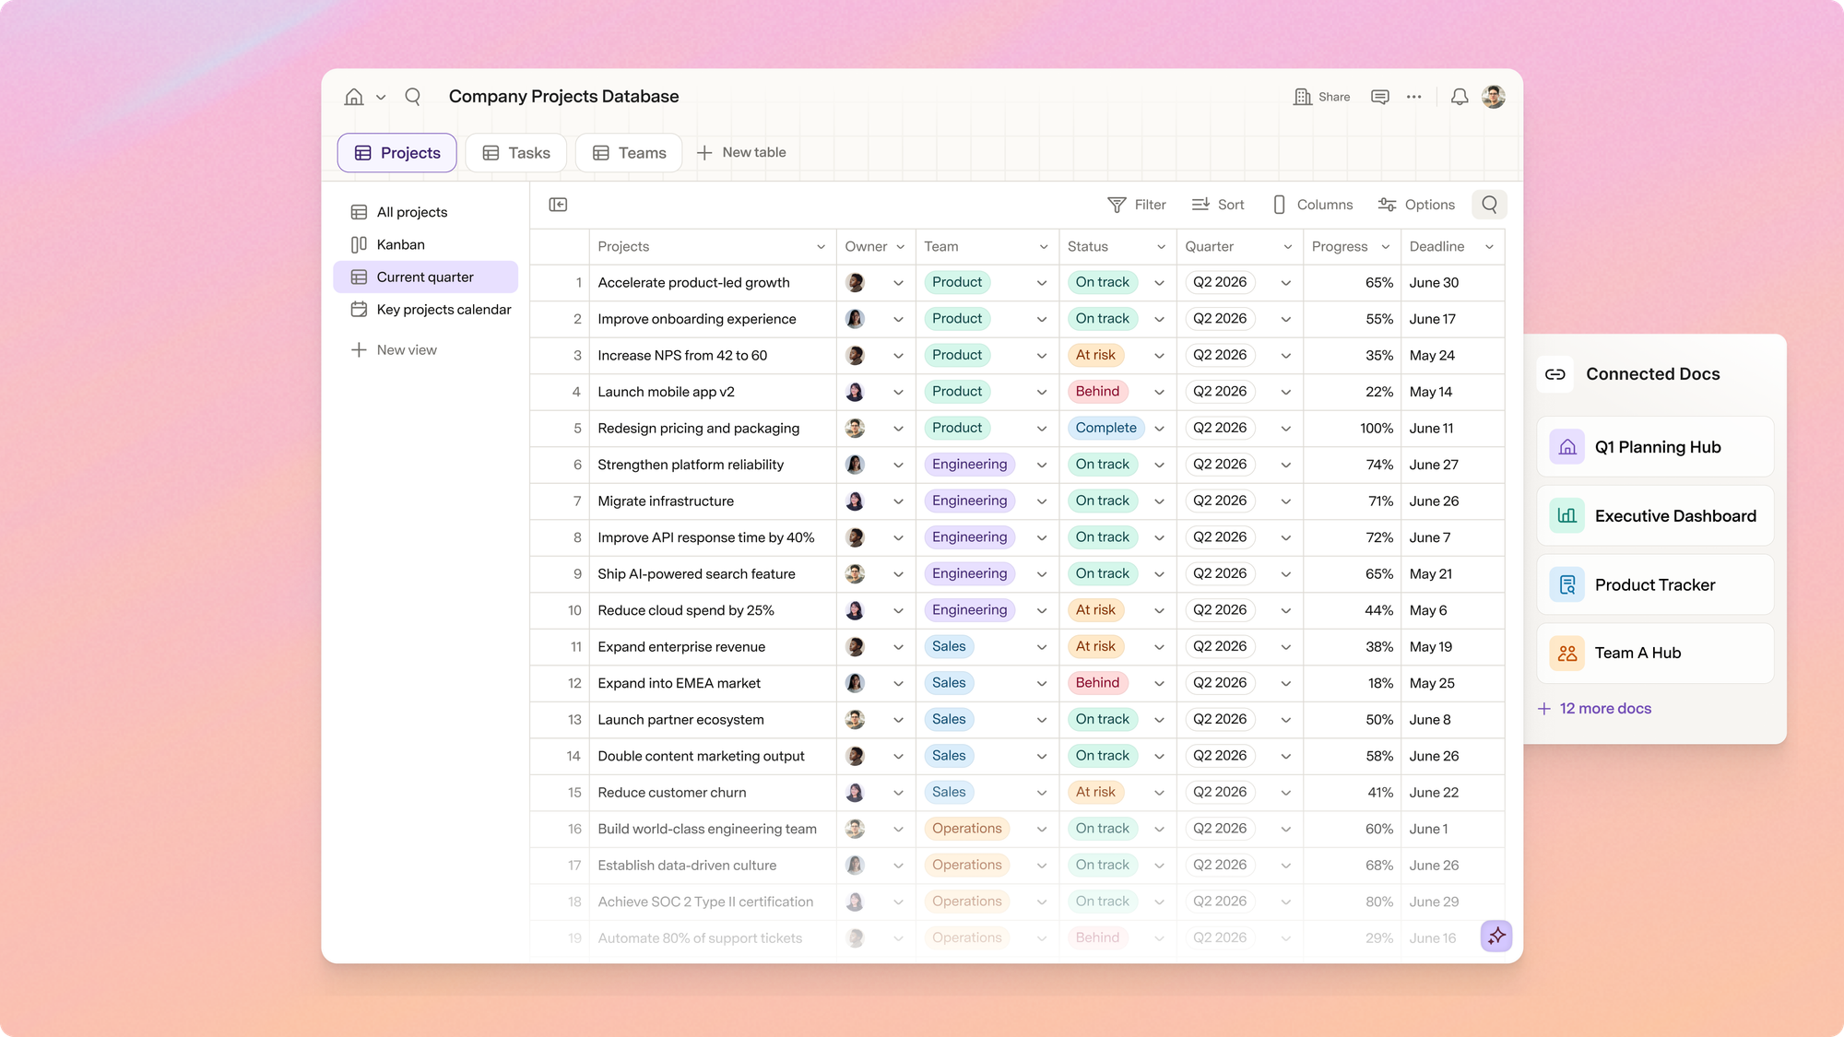Open the Quarter column header dropdown

1288,247
